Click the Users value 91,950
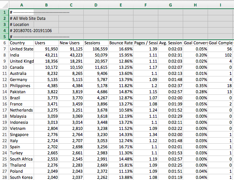Screen dimensions: 234x180 coord(46,49)
